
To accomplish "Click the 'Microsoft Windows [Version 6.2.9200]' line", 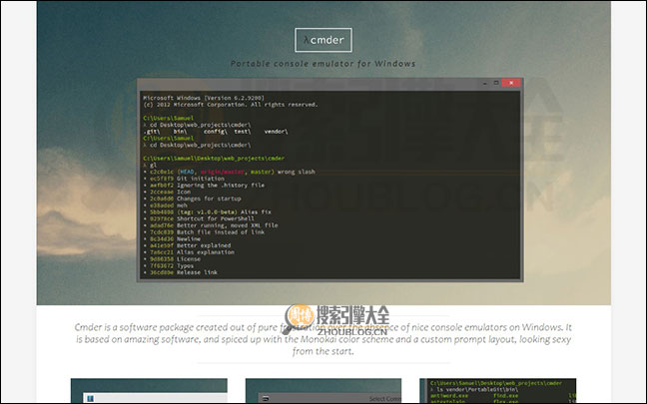I will click(204, 98).
